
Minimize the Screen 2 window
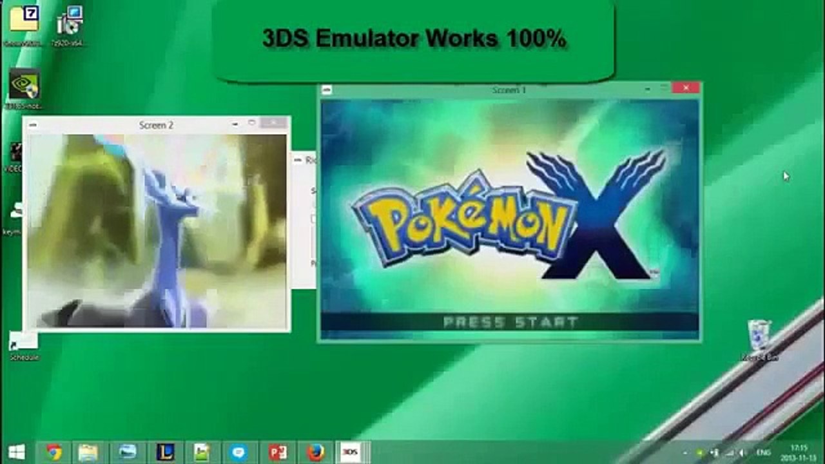click(236, 123)
